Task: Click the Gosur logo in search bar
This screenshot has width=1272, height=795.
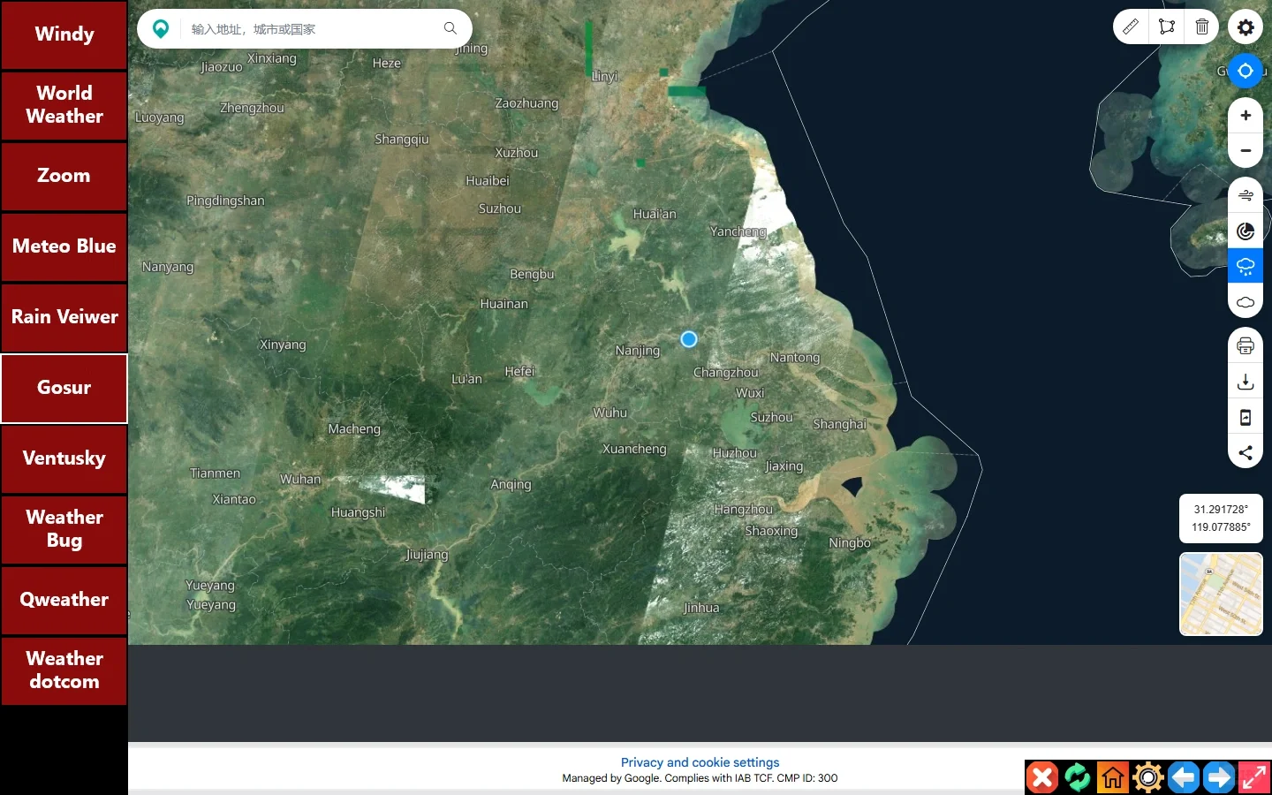Action: pos(161,28)
